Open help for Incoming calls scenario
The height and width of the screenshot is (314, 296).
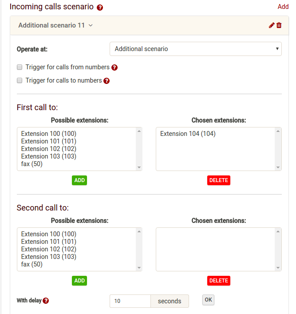[100, 8]
